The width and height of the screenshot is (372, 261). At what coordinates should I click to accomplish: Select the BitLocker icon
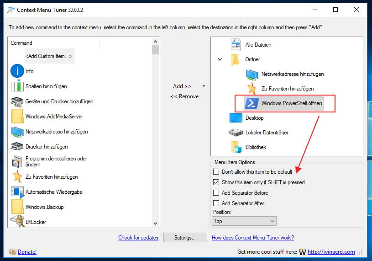[x=17, y=221]
